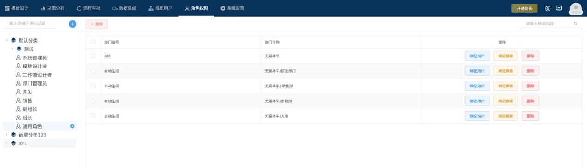
Task: Select the 默认分类 category
Action: click(x=28, y=40)
